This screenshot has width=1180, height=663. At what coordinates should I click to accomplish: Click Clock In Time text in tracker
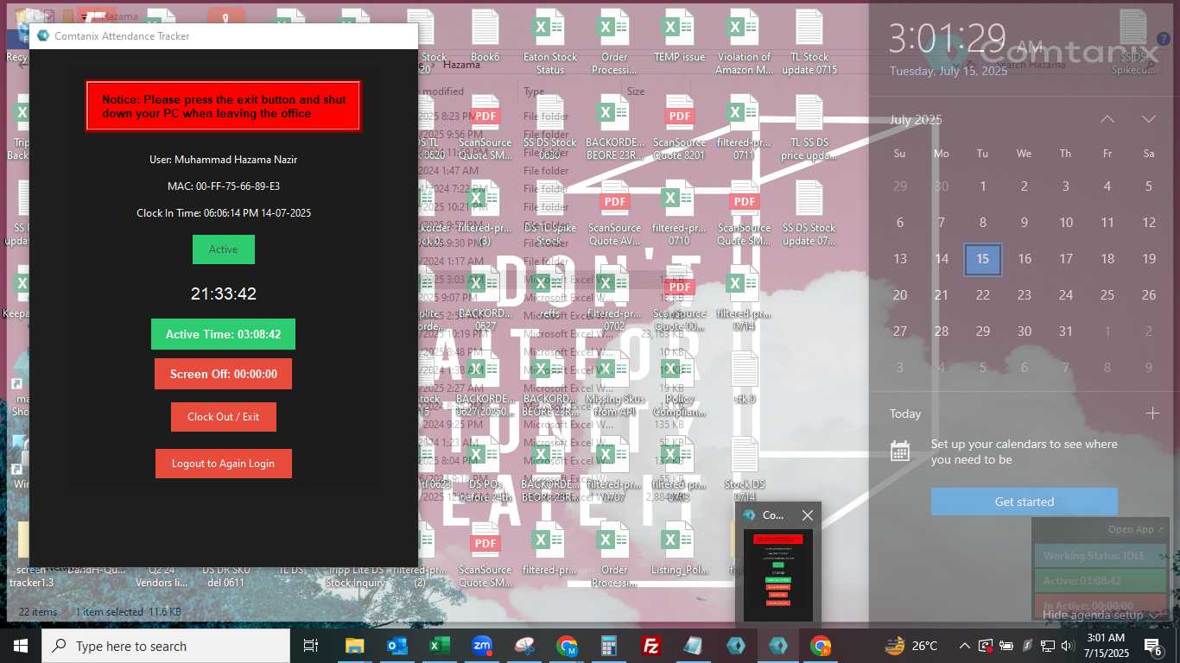(224, 213)
